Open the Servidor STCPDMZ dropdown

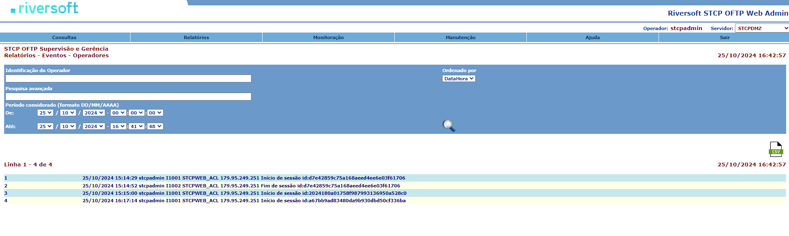click(x=762, y=28)
